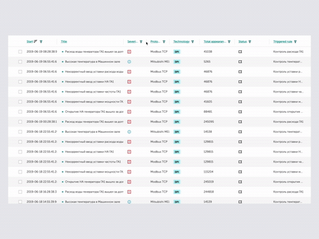Tick checkbox for the row with 41605 appearances
This screenshot has height=239, width=319.
point(20,102)
